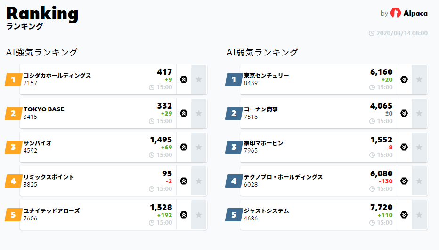Viewport: 439px width, 250px height.
Task: Open the 東京センチュリー 8439 stock entry
Action: pyautogui.click(x=318, y=79)
